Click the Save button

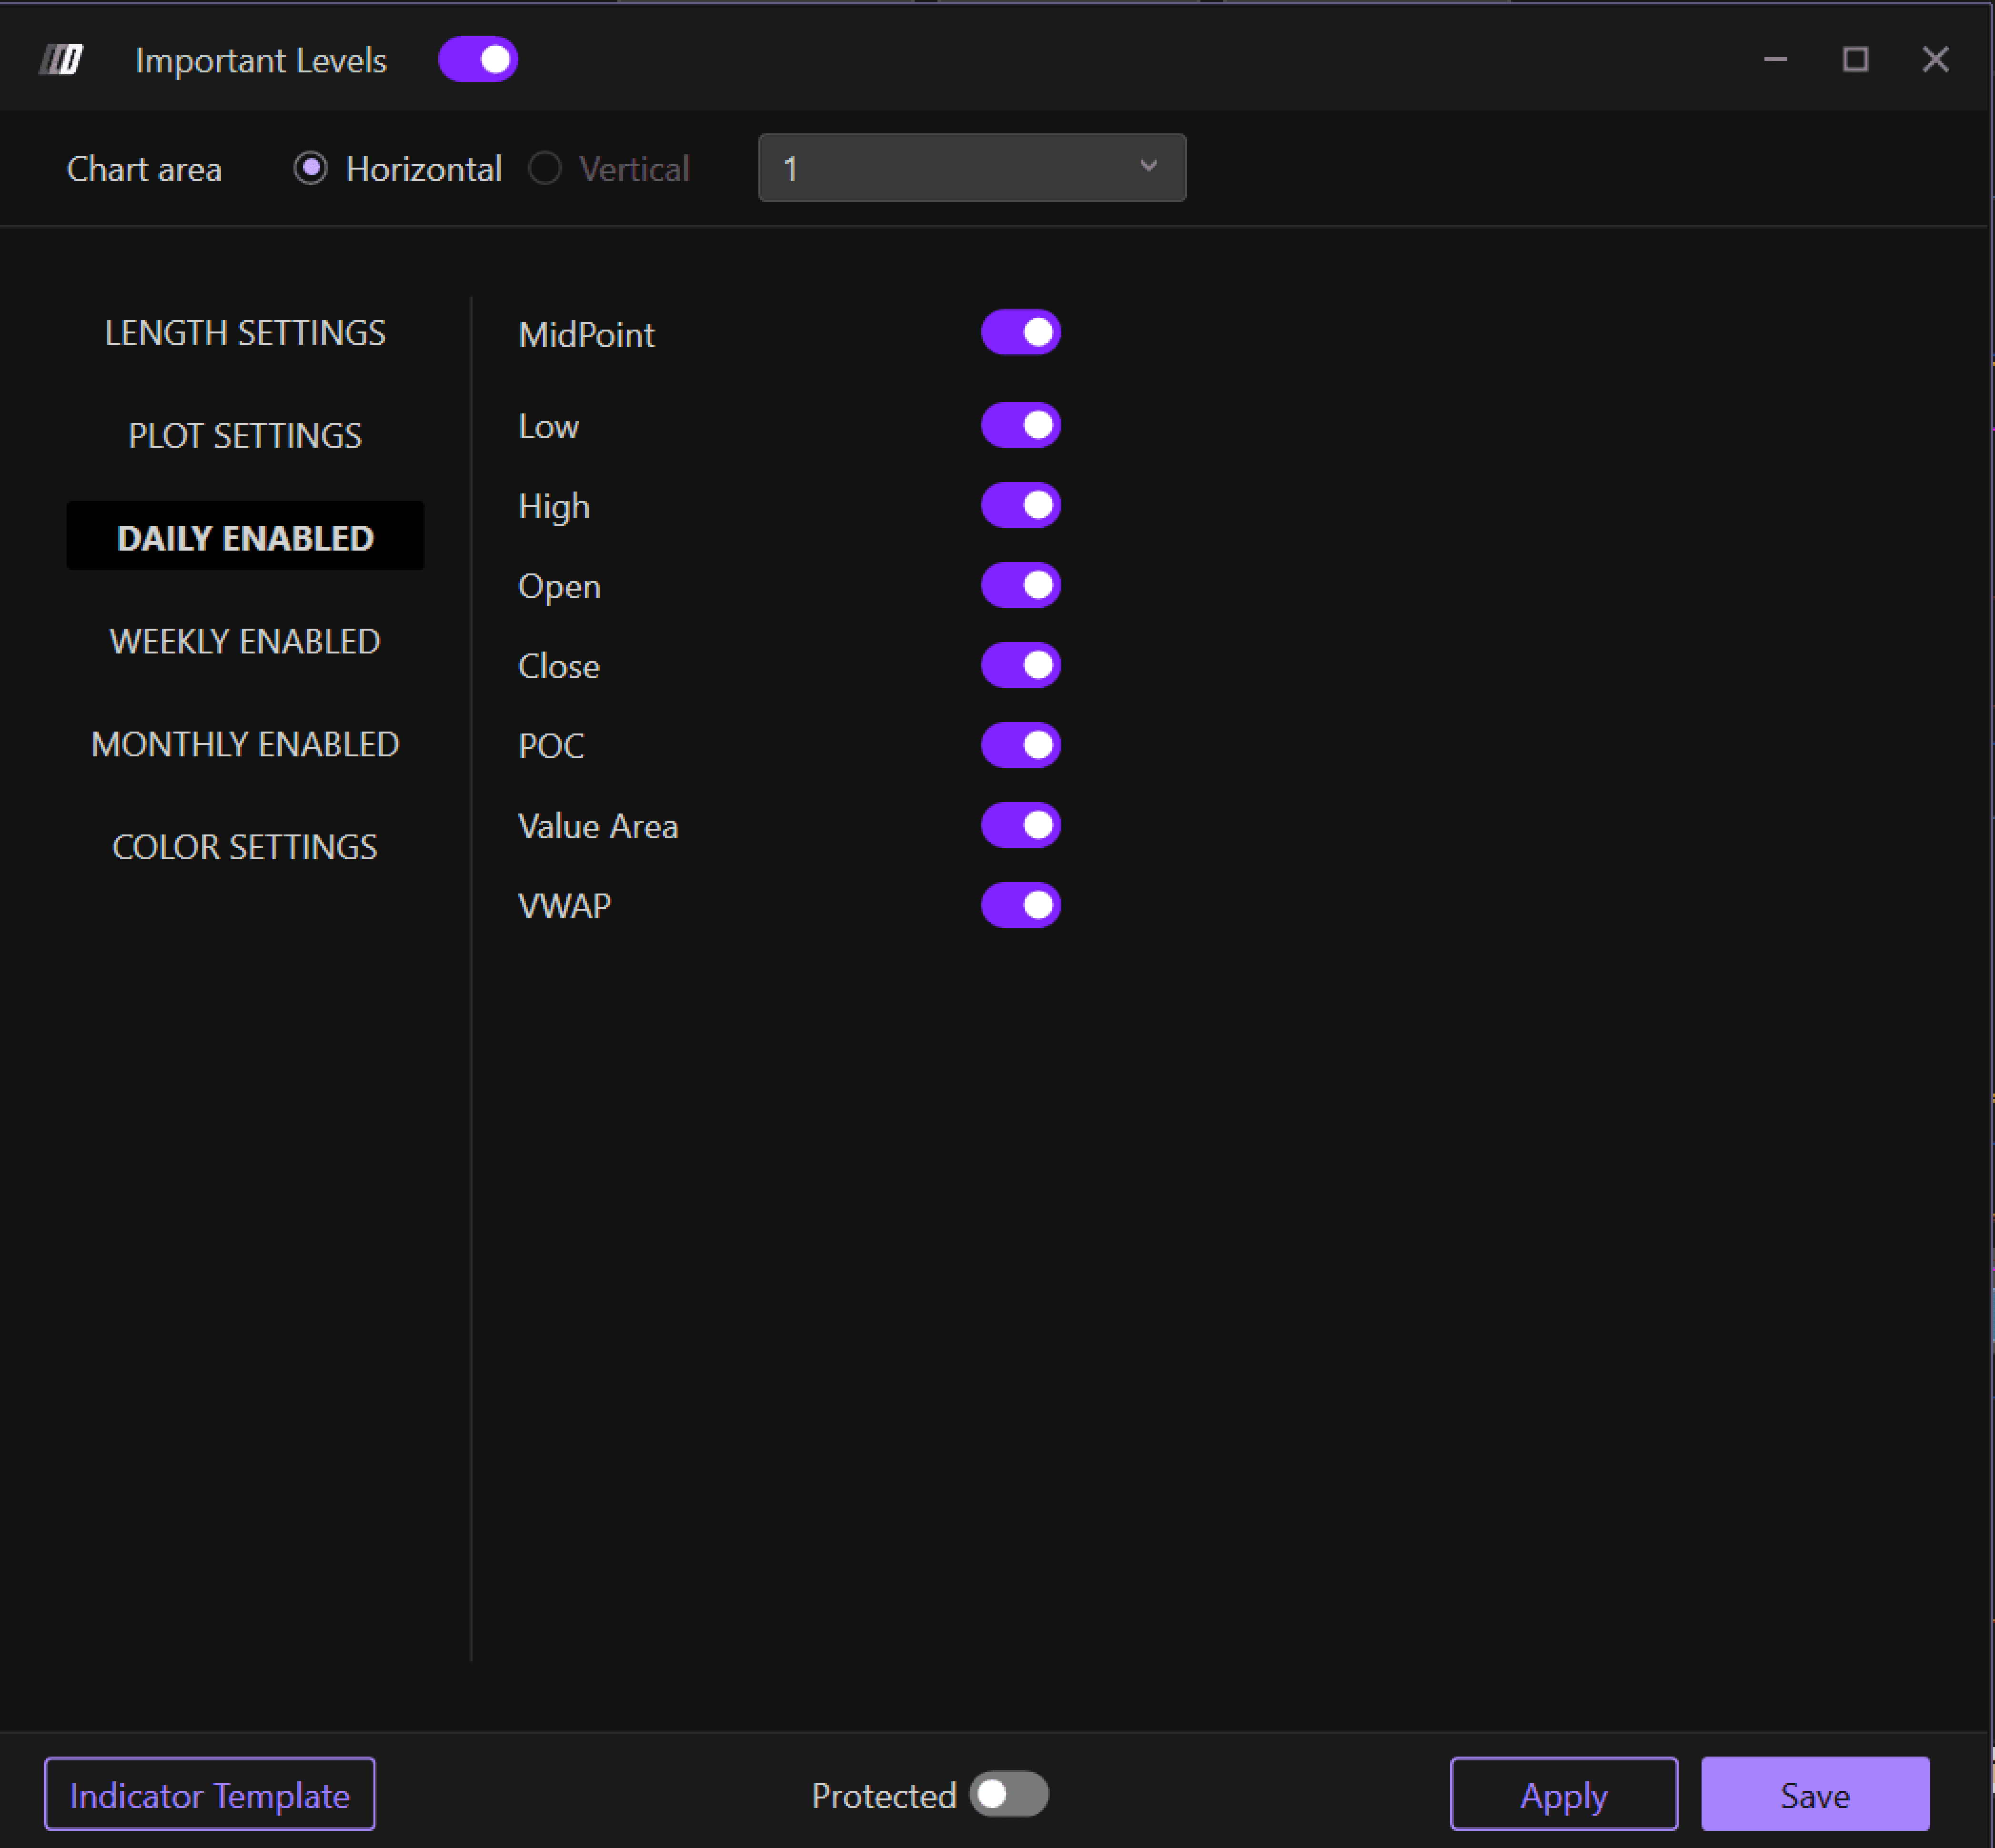click(1814, 1795)
